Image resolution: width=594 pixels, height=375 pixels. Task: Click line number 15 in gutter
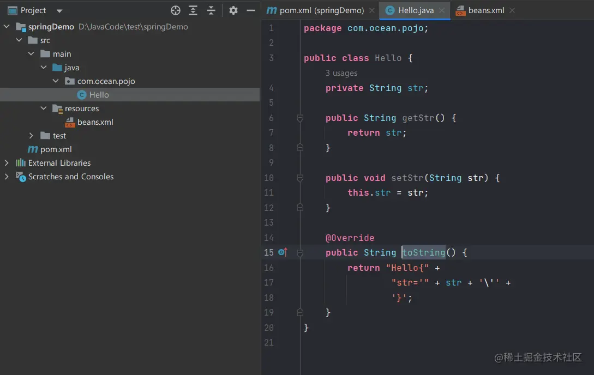point(268,252)
